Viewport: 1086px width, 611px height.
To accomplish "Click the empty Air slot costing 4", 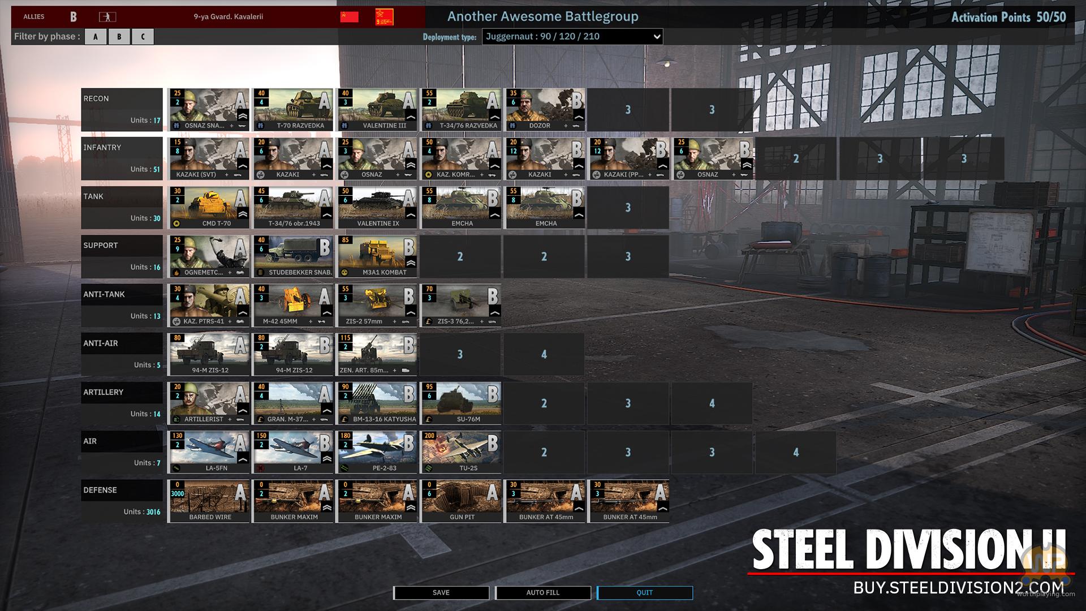I will [795, 452].
